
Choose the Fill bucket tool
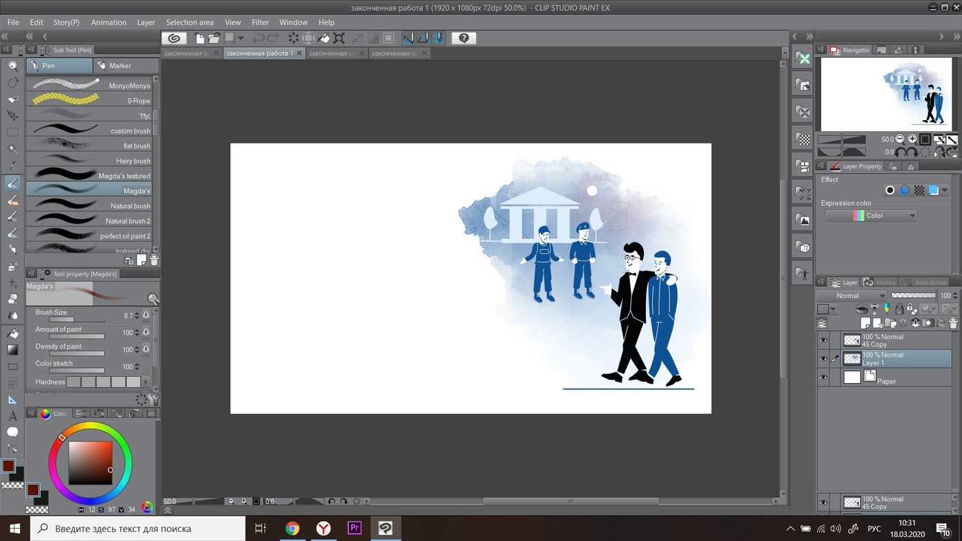tap(12, 333)
